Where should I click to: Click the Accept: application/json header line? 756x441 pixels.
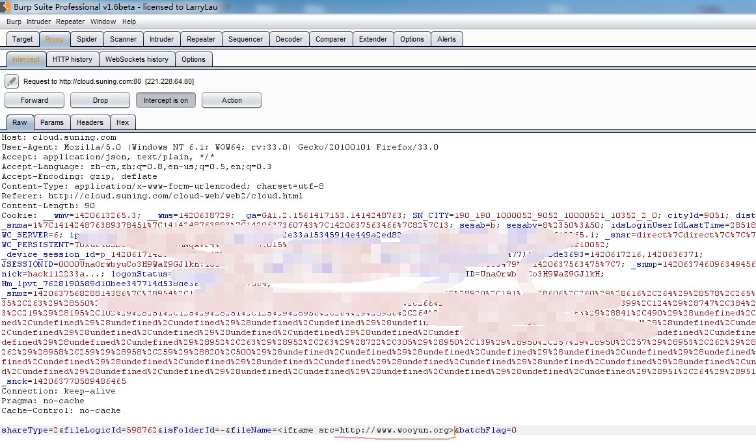pos(108,157)
